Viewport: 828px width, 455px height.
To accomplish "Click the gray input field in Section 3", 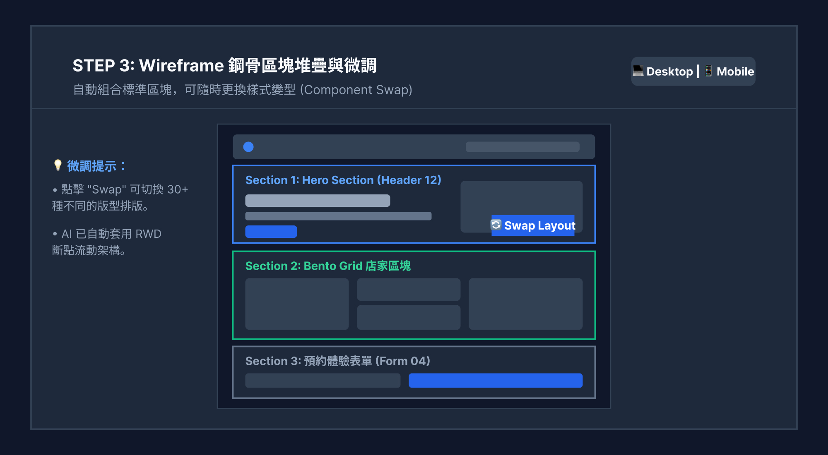I will (x=323, y=381).
